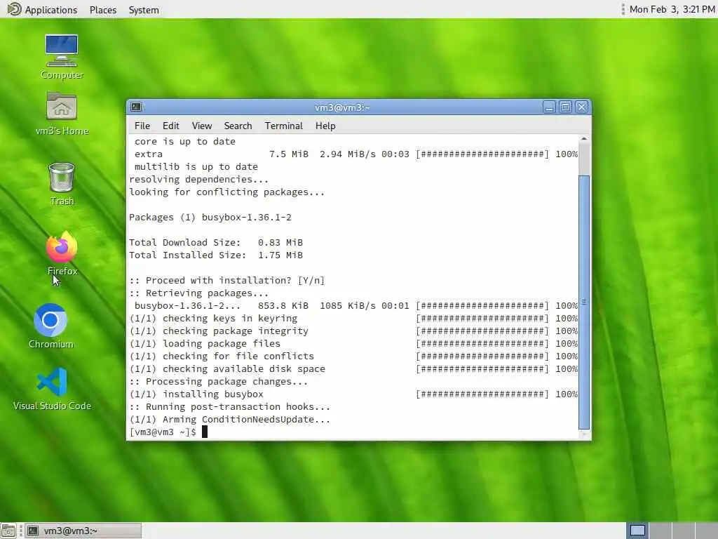
Task: Maximize the terminal window
Action: pyautogui.click(x=566, y=107)
